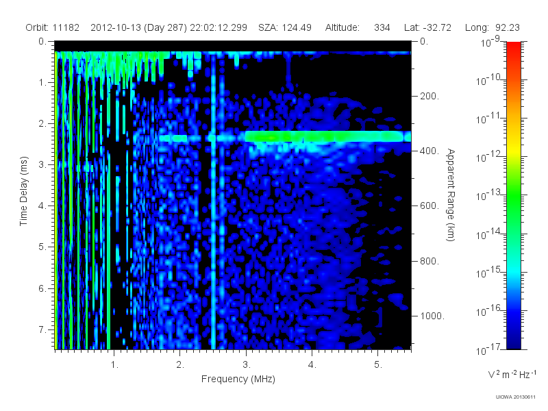Click the 200. apparent range tick label
The image size is (548, 411).
[429, 96]
